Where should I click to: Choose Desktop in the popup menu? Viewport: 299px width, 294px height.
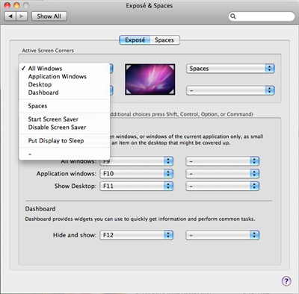click(64, 84)
